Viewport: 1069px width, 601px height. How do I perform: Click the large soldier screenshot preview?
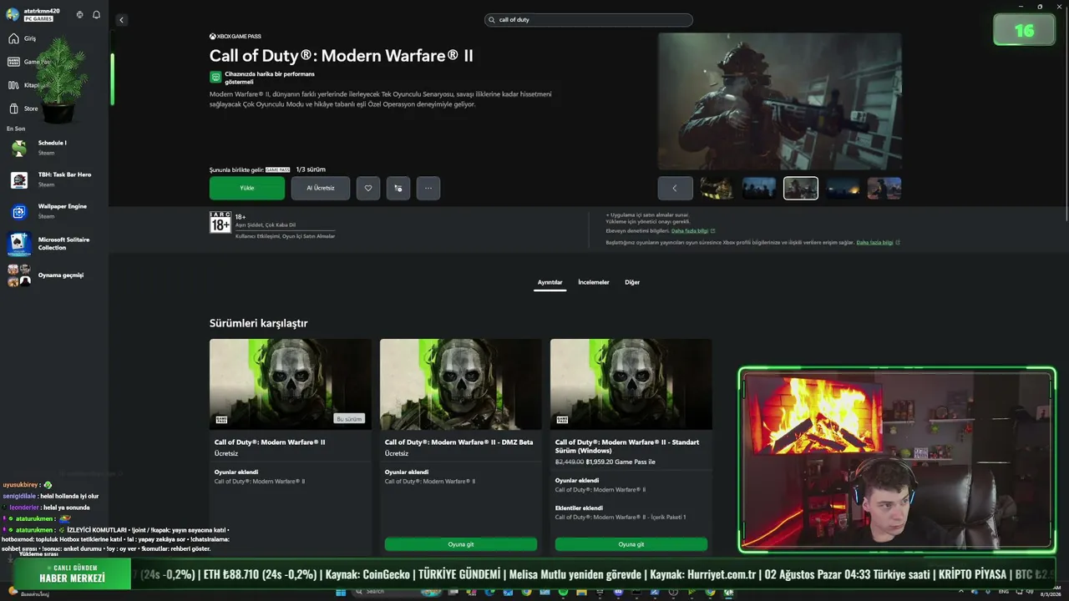780,101
